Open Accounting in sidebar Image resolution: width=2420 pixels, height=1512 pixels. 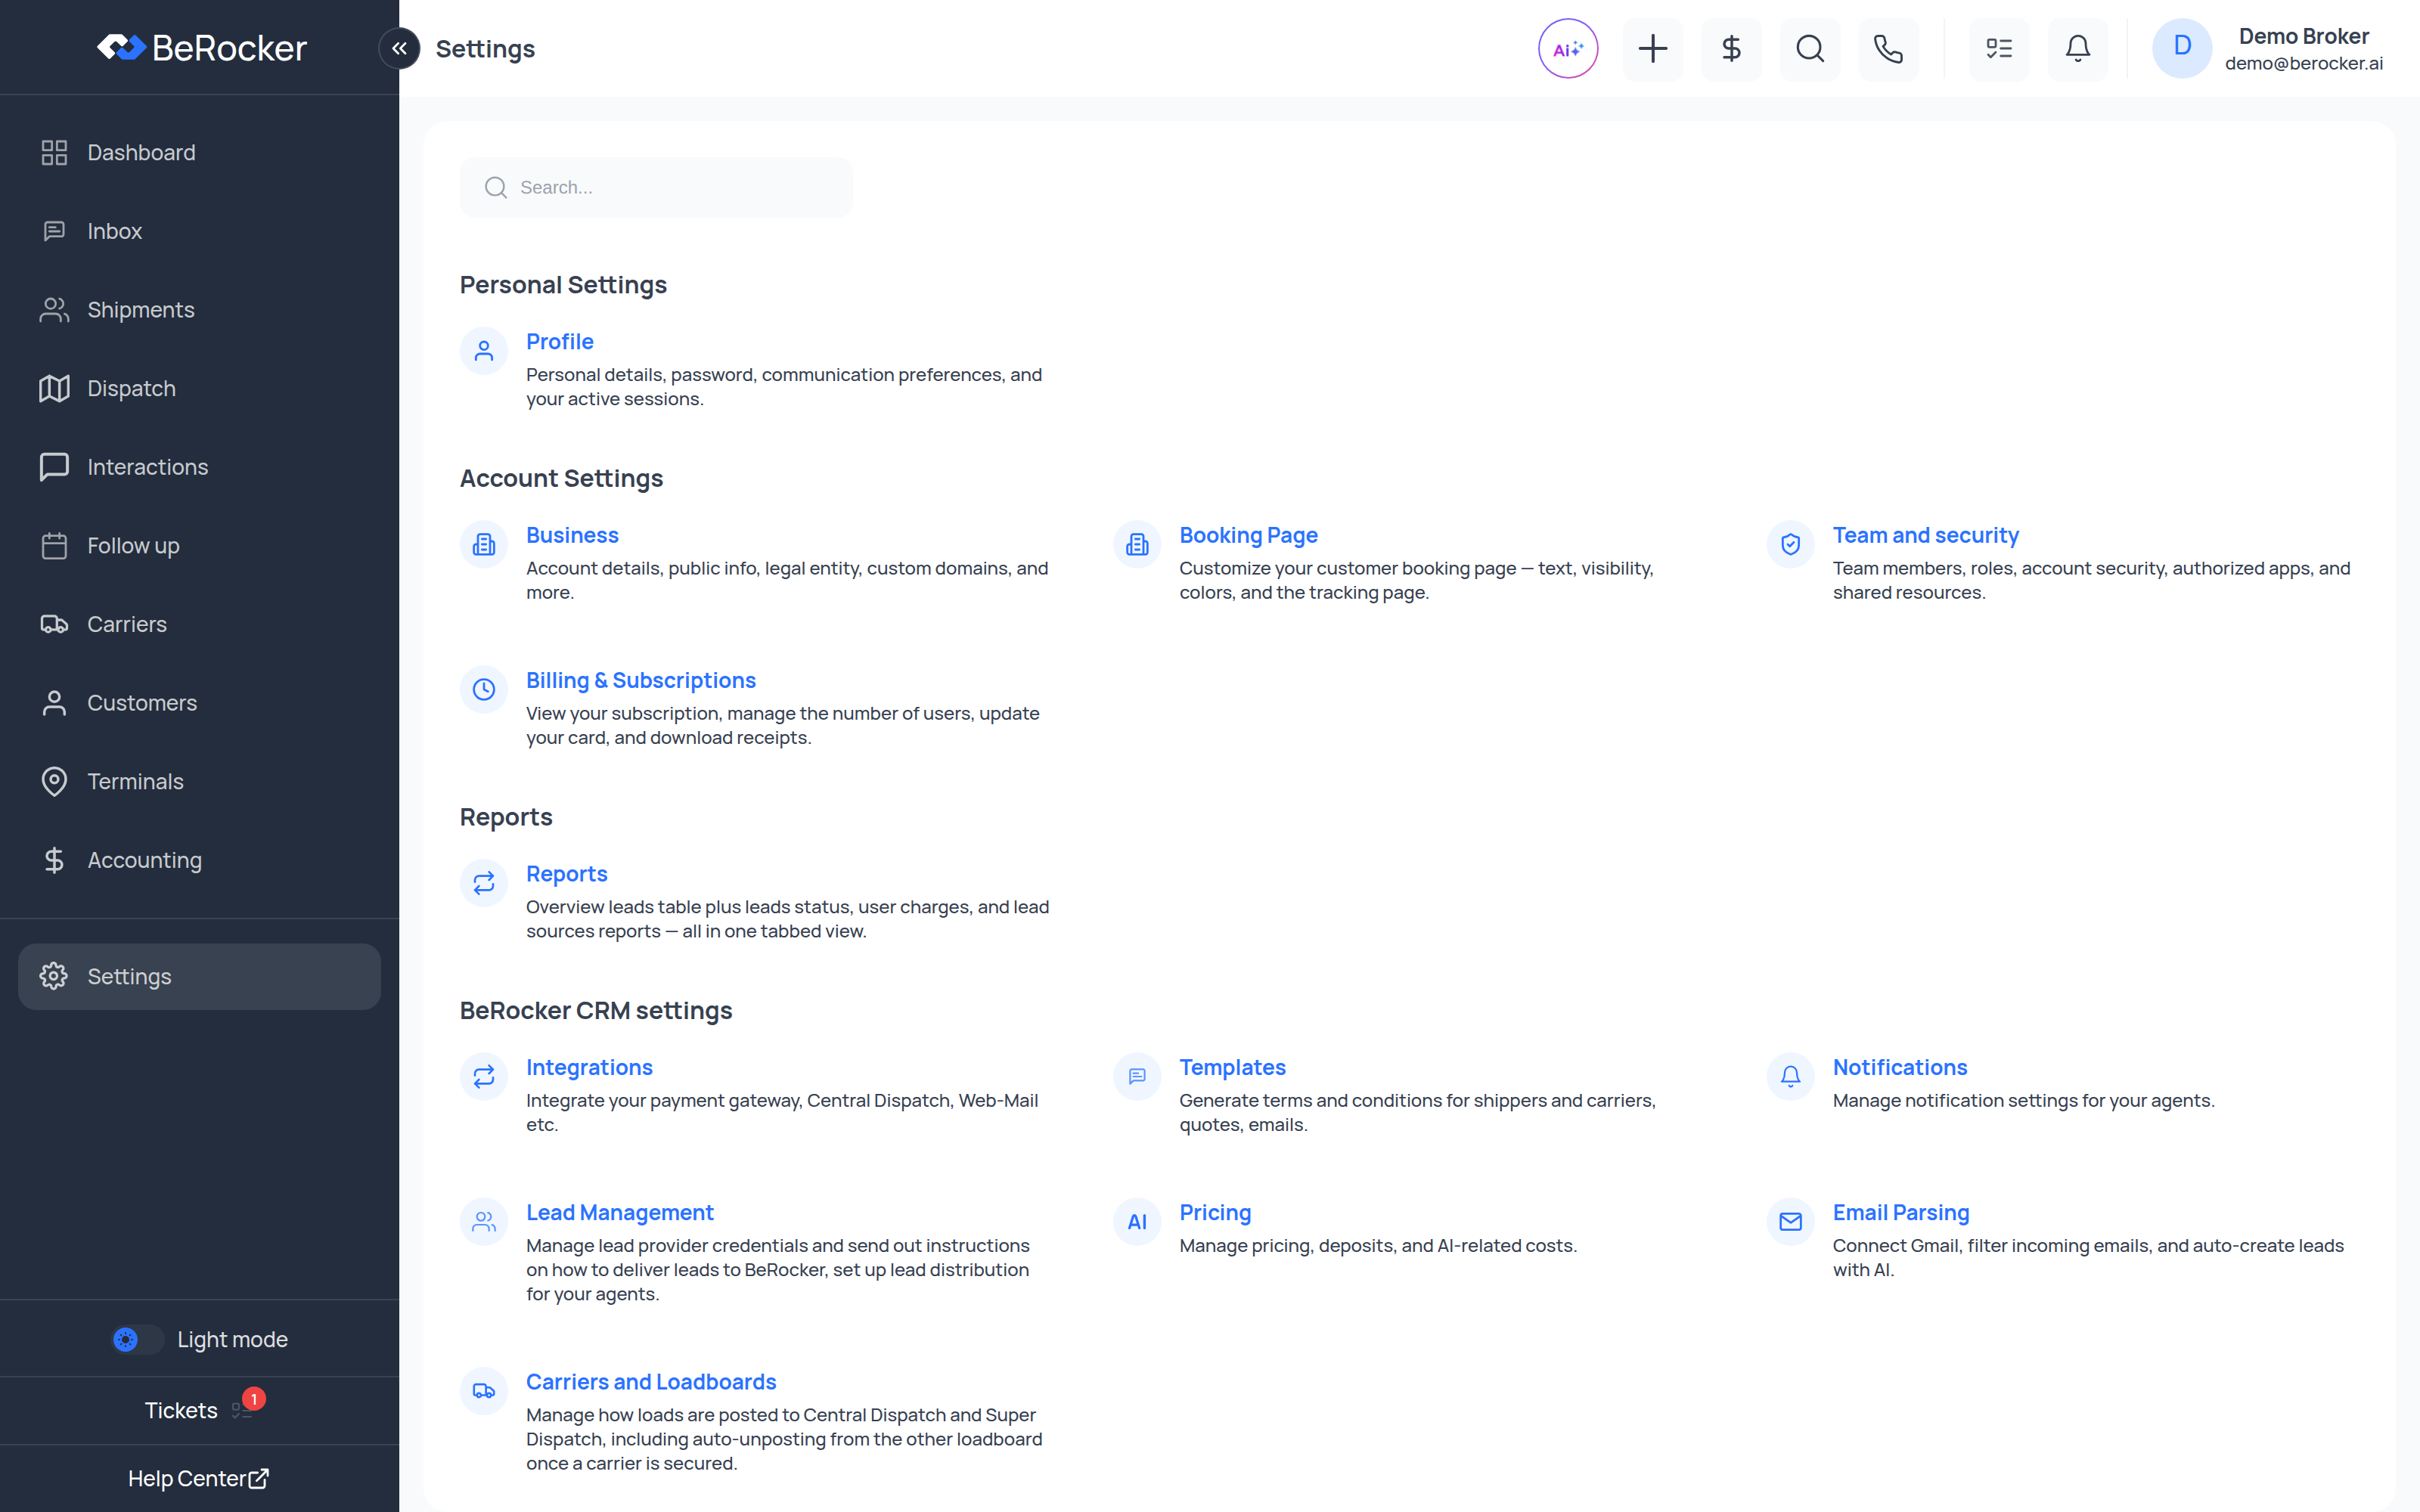tap(200, 860)
